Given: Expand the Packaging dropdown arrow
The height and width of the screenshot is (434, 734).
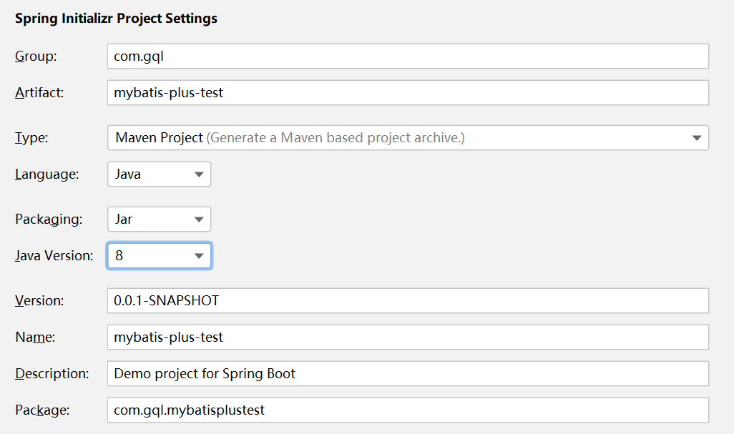Looking at the screenshot, I should tap(199, 220).
